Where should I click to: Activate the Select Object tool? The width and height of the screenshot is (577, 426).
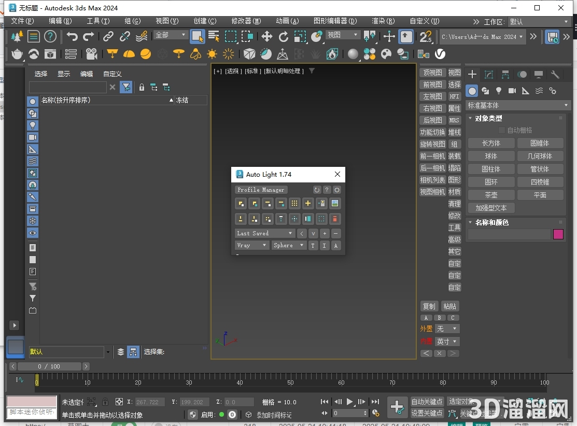[x=197, y=36]
